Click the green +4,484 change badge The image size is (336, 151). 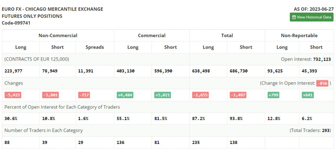pos(125,95)
